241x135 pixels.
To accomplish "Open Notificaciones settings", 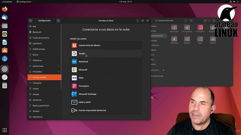I will [44, 49].
